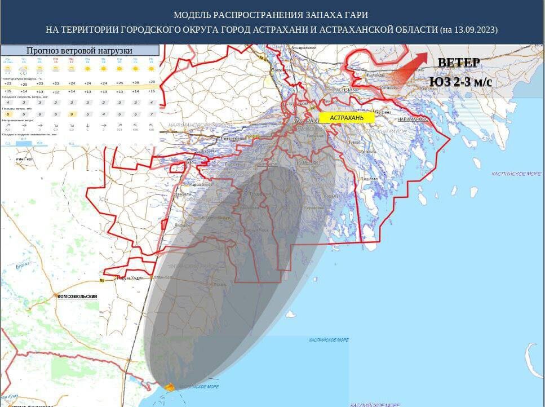Click the ВЕТЕР heading text
Image resolution: width=545 pixels, height=407 pixels.
[459, 63]
